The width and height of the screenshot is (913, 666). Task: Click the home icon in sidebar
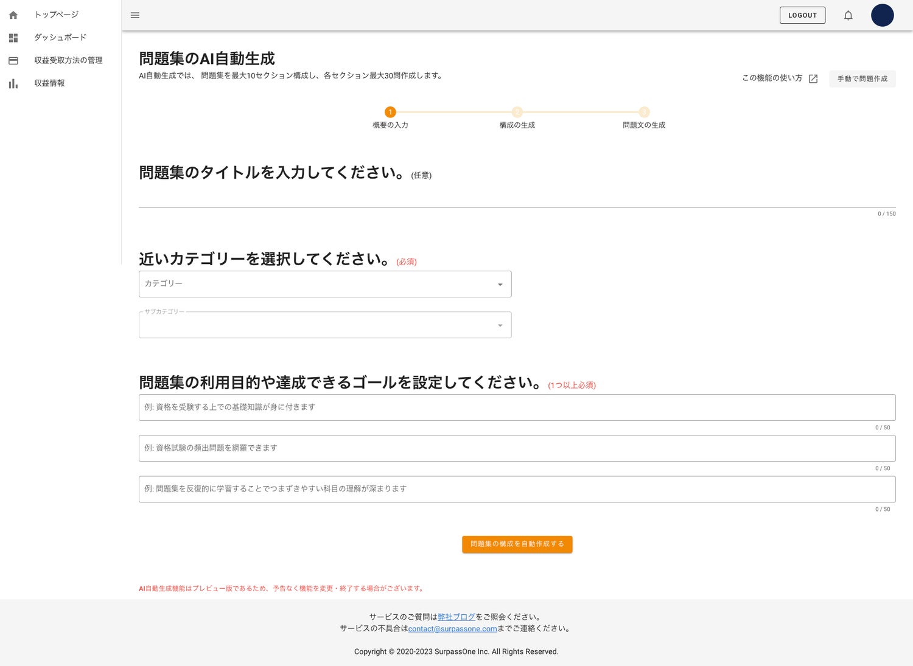(x=13, y=15)
